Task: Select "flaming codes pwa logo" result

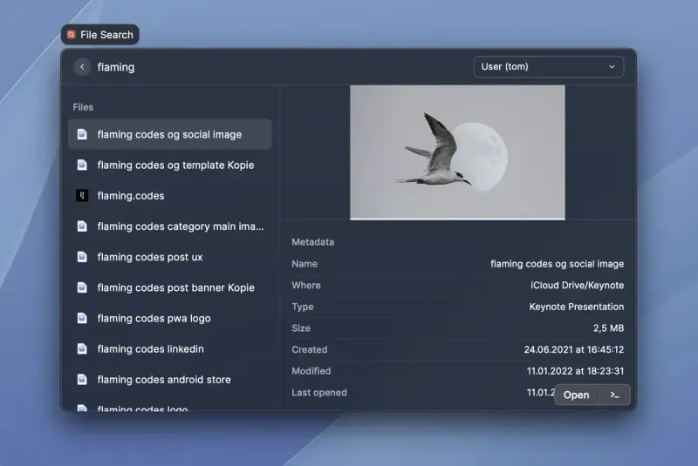Action: pyautogui.click(x=169, y=318)
